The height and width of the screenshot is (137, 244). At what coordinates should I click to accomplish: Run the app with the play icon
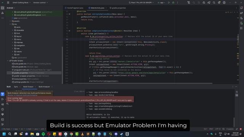[x=169, y=3]
